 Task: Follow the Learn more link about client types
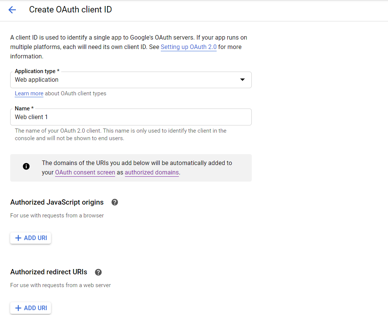[x=29, y=93]
